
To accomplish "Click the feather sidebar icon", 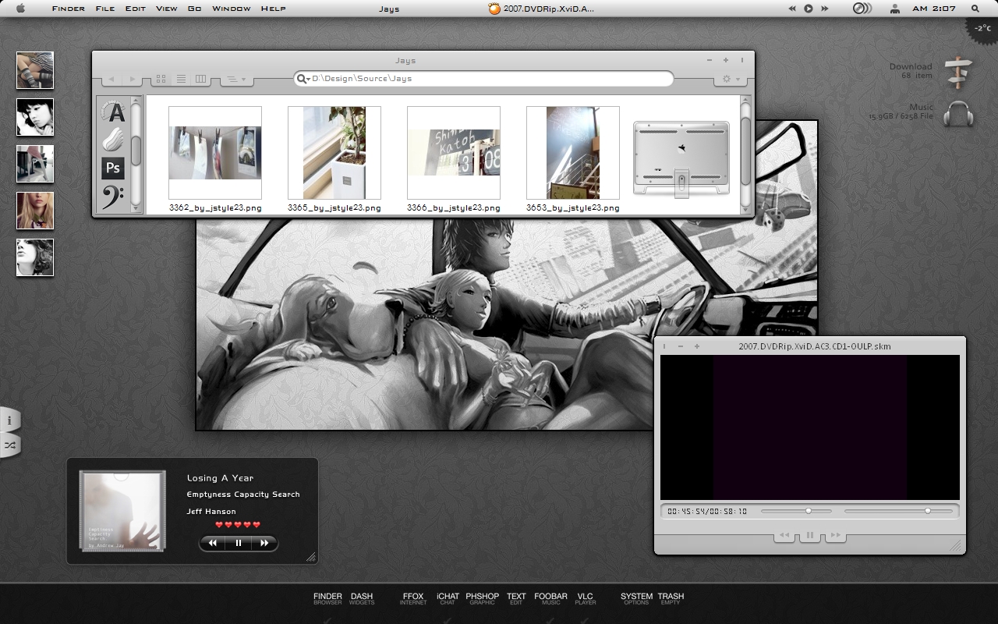I will point(114,140).
